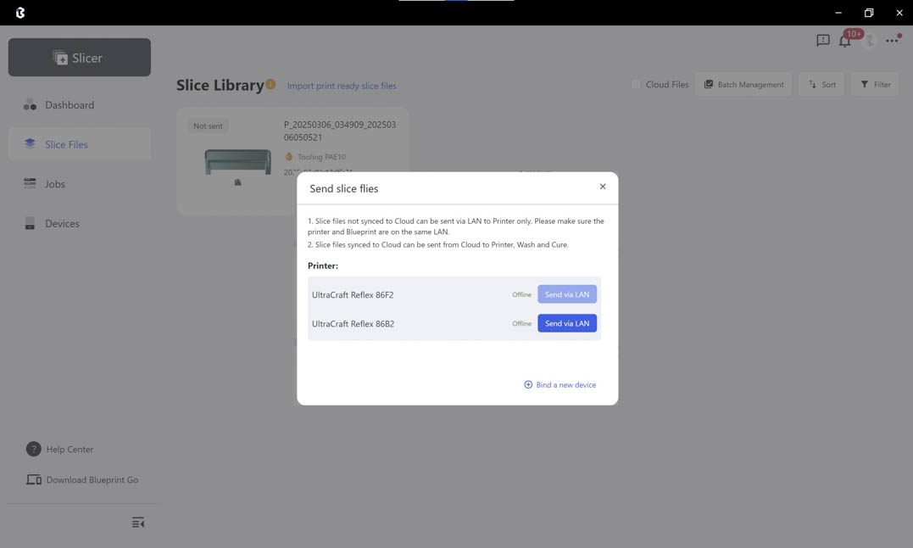Click the plus icon beside Bind a new device
This screenshot has width=913, height=548.
tap(528, 384)
